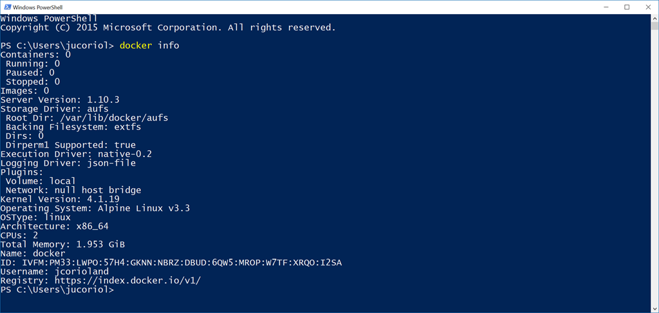
Task: Click the Server Version 1.10.3 line
Action: 60,100
